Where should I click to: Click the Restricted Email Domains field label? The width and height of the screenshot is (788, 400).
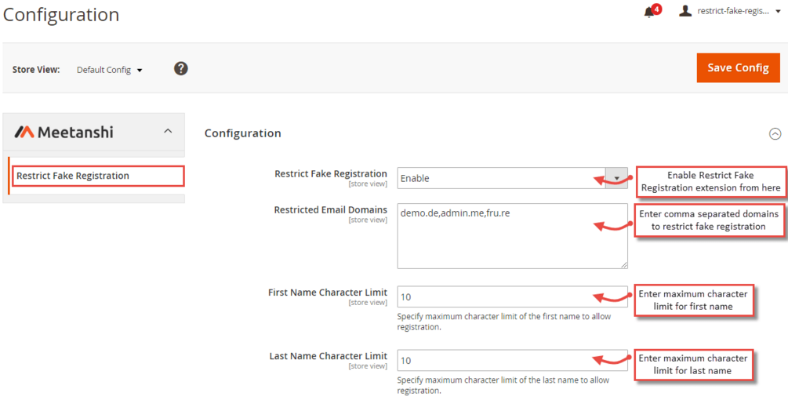pos(331,210)
